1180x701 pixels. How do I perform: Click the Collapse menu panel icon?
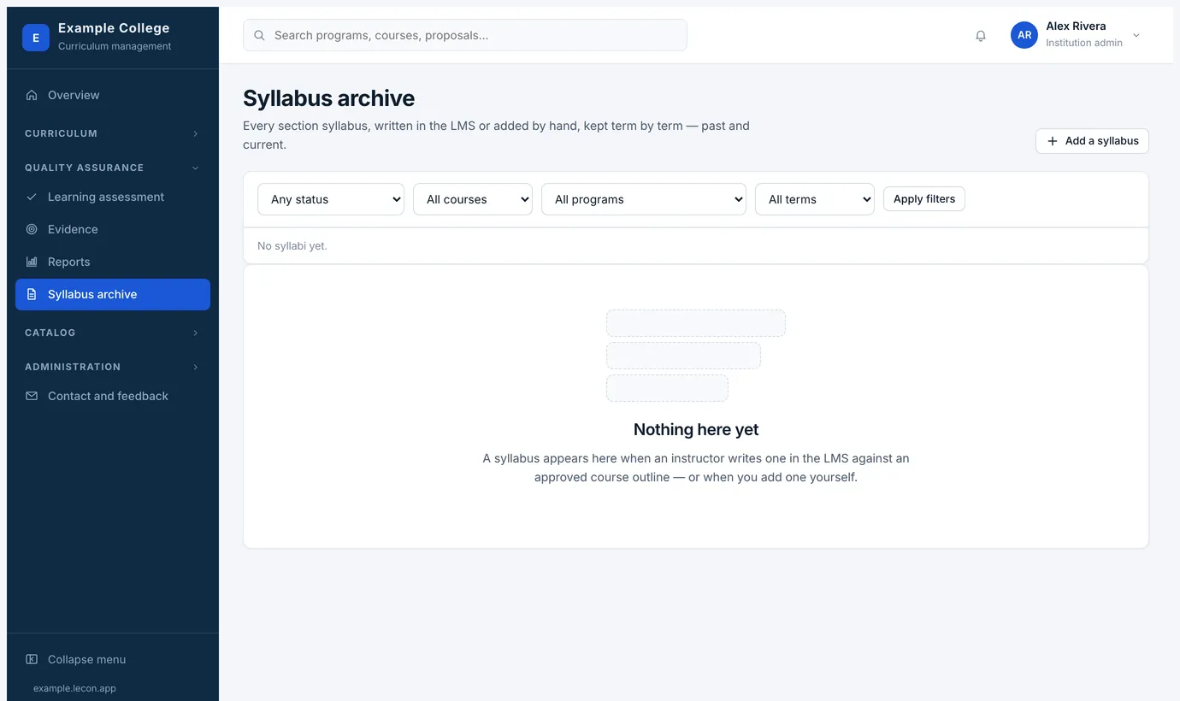tap(32, 659)
